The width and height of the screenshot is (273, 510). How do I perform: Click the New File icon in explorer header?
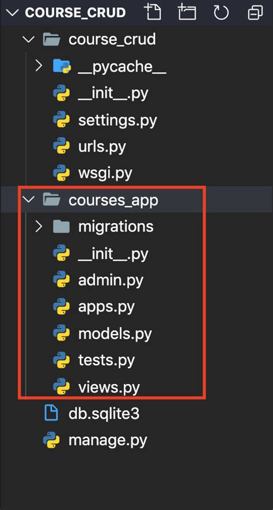pyautogui.click(x=153, y=12)
